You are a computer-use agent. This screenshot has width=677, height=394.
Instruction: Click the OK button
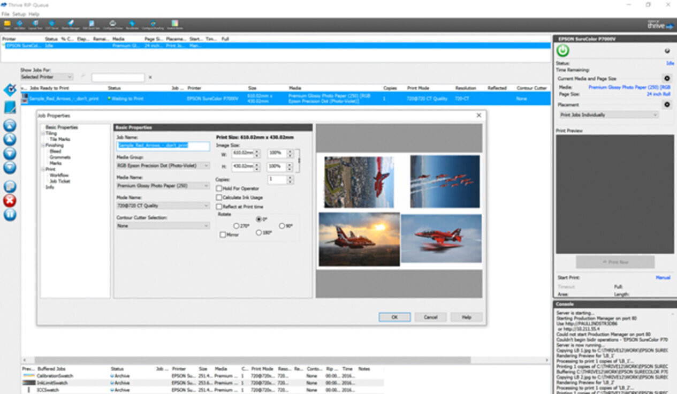pyautogui.click(x=394, y=317)
